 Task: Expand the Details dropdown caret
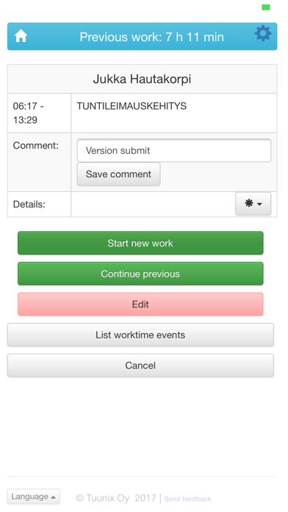coord(259,205)
